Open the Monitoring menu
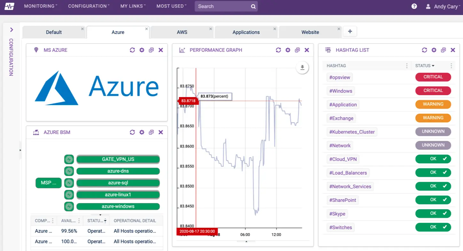 [41, 6]
